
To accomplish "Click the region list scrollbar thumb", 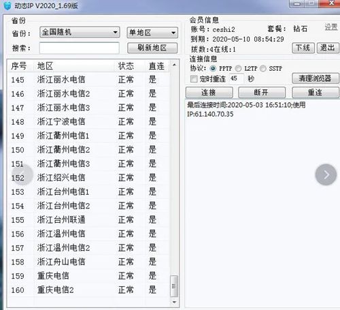I will [174, 286].
